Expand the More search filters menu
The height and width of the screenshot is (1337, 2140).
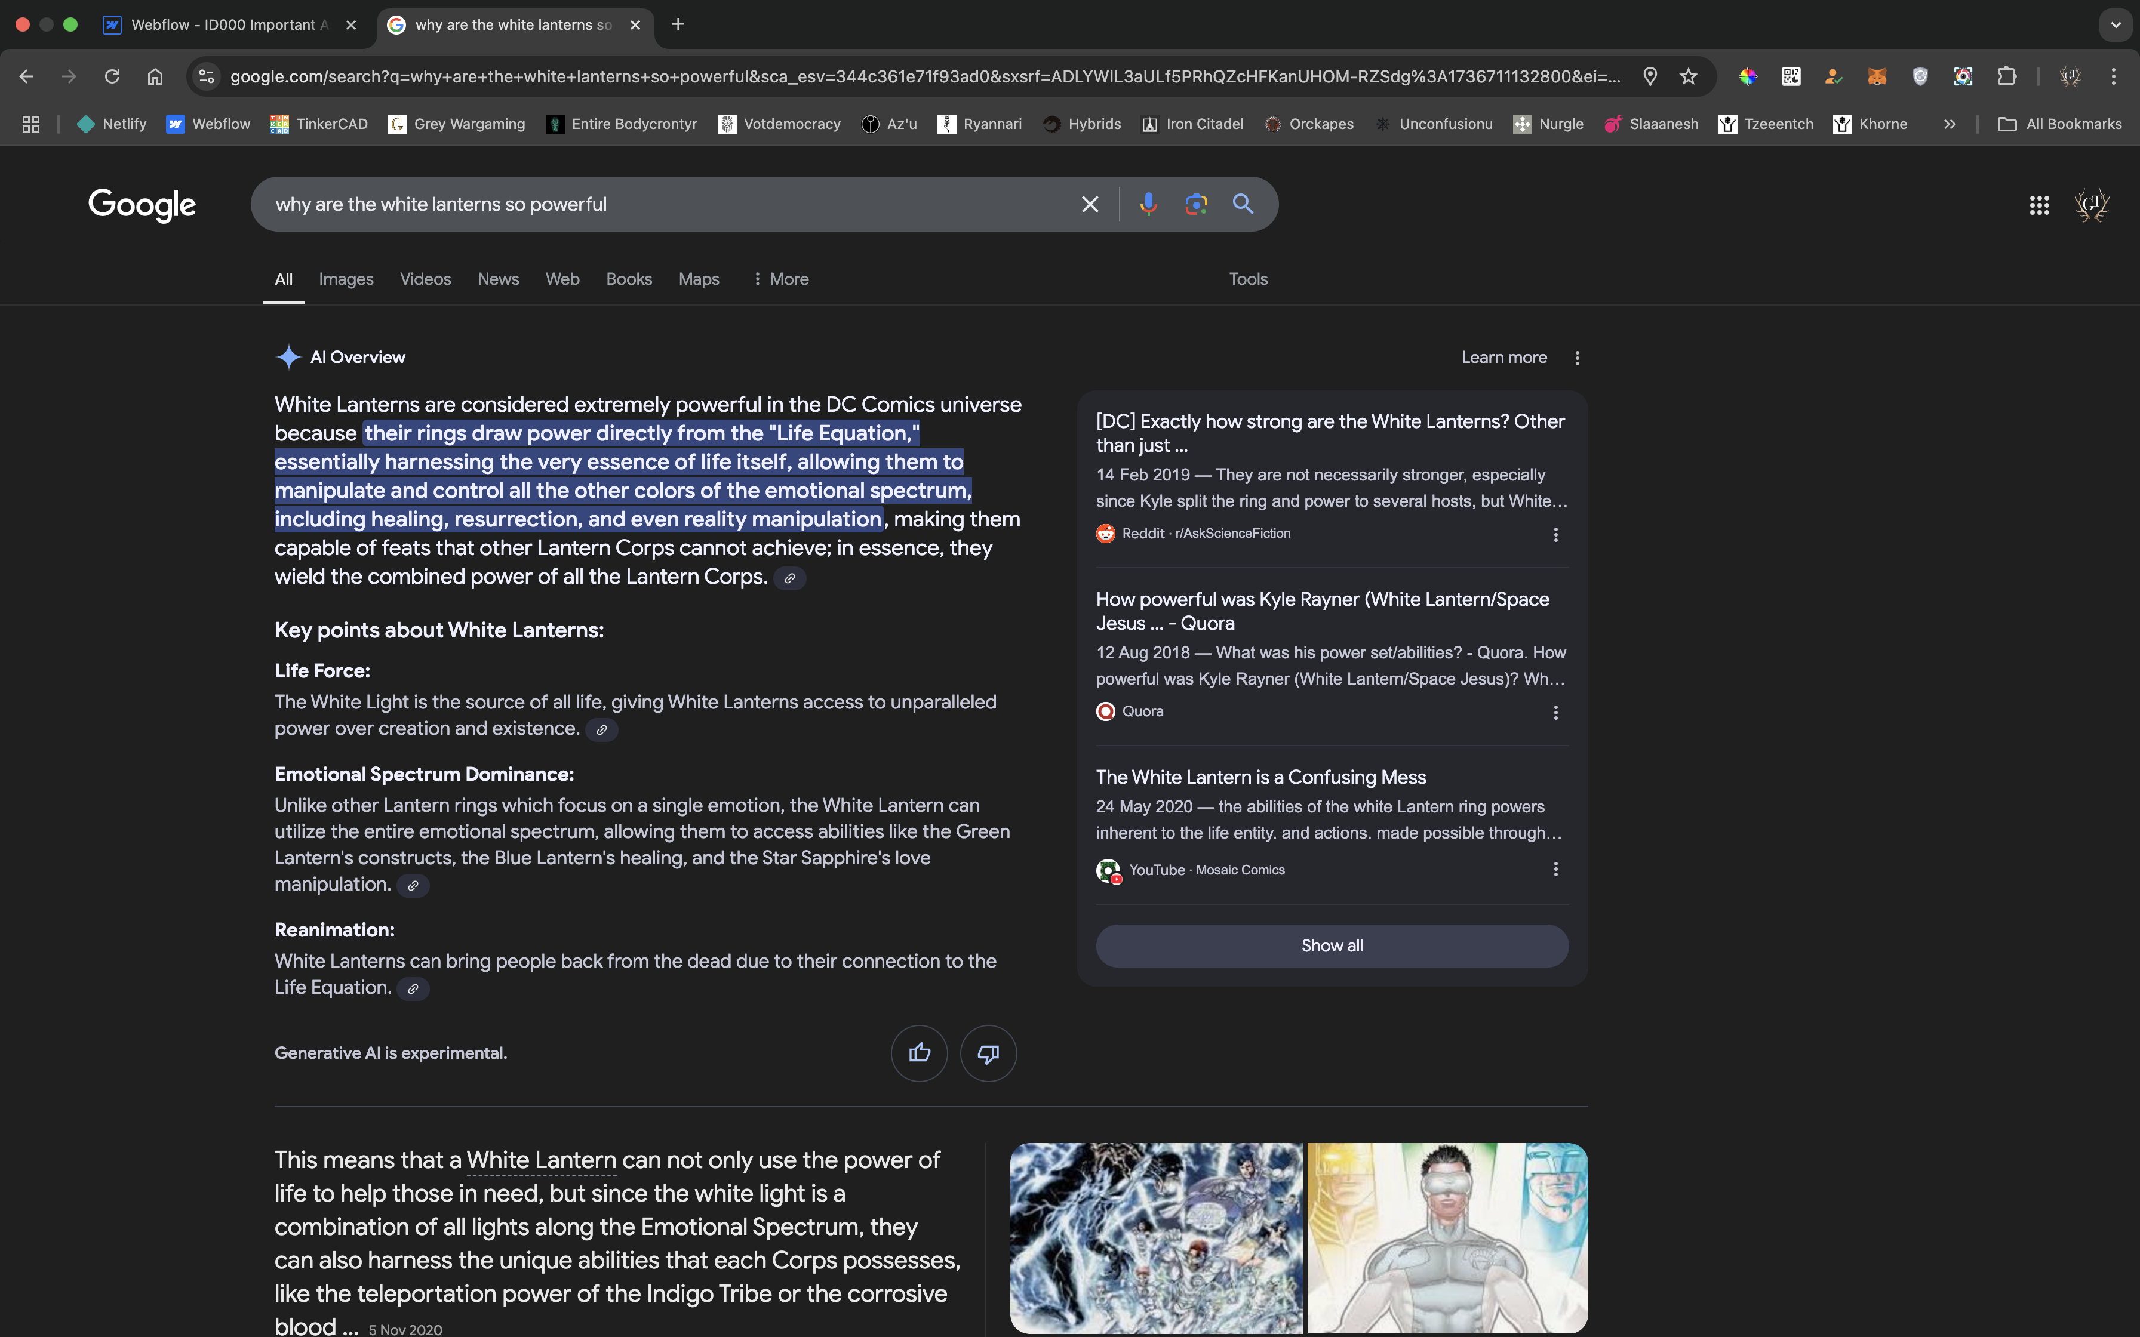[x=780, y=279]
